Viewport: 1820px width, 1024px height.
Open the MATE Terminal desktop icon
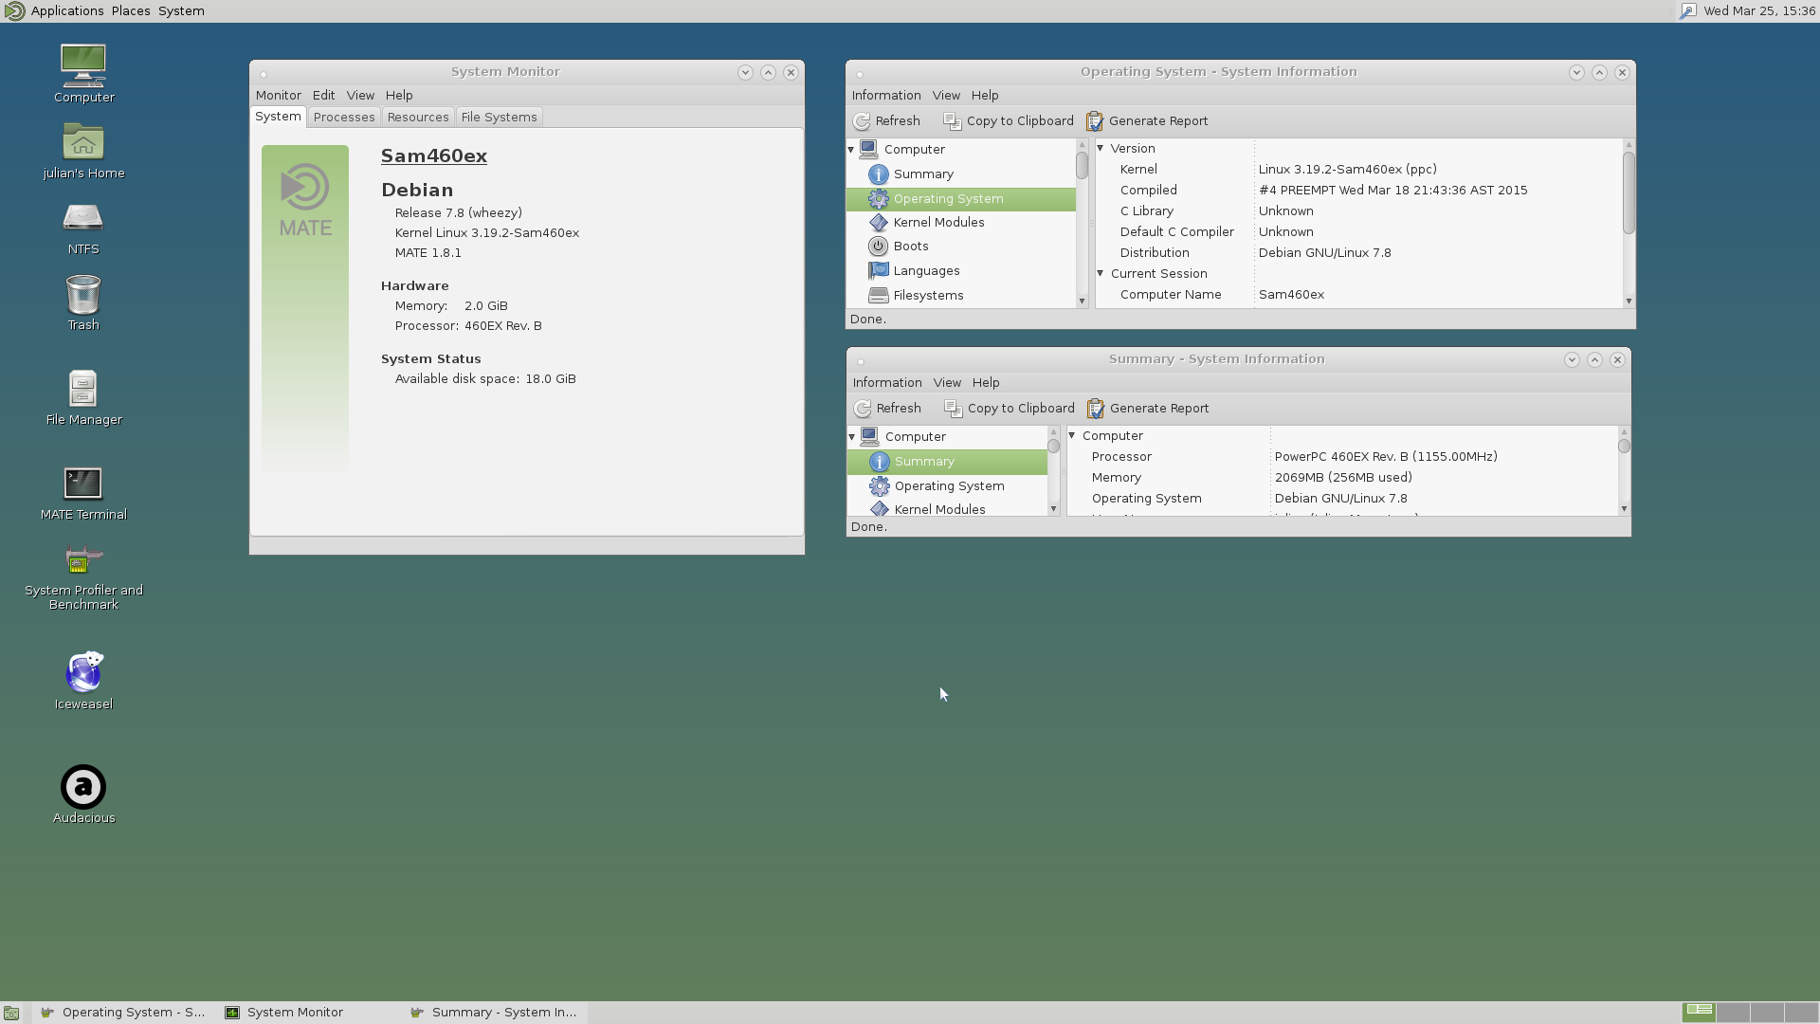click(x=83, y=484)
